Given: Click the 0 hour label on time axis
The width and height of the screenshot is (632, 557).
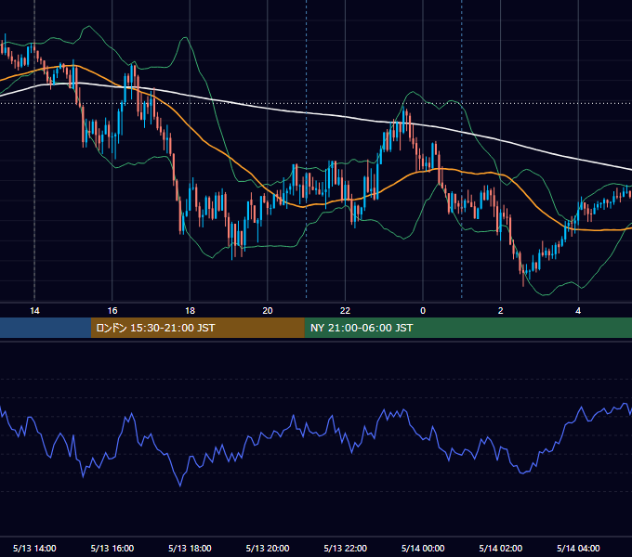Looking at the screenshot, I should (x=423, y=311).
